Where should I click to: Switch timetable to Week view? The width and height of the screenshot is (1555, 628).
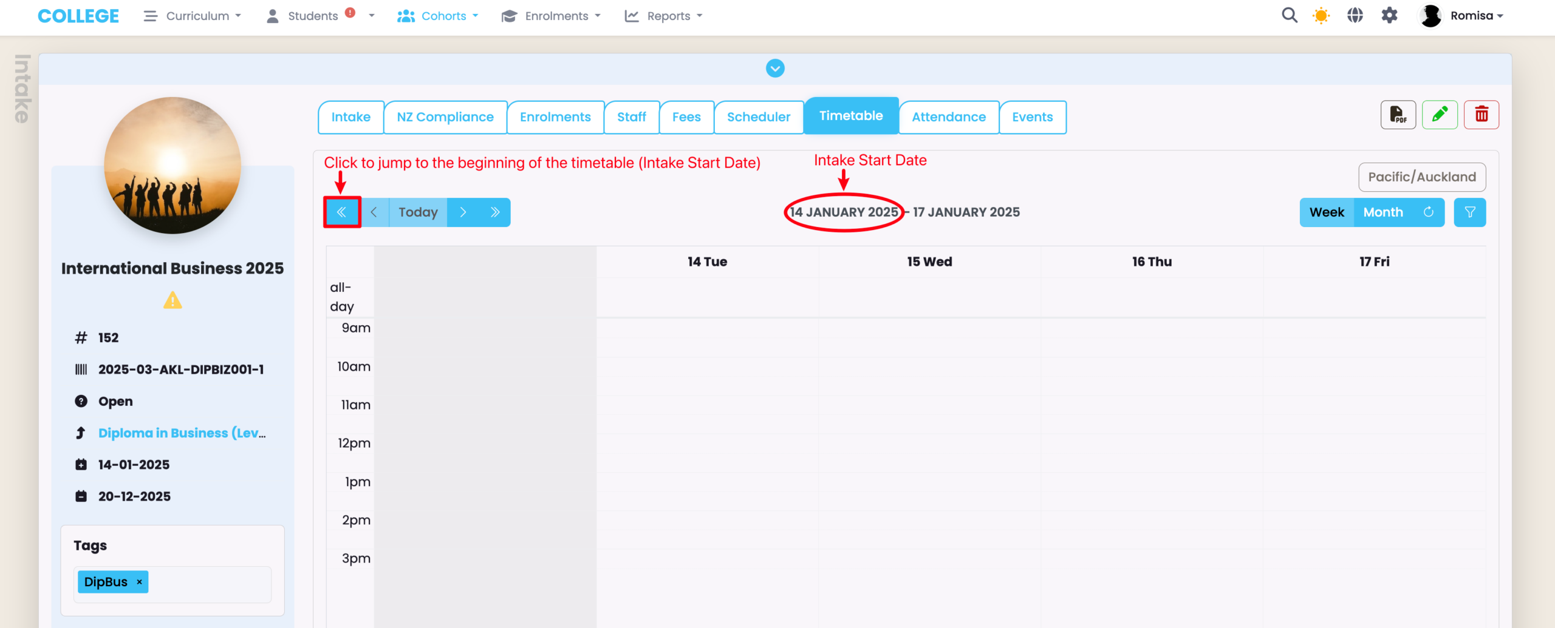(1327, 212)
